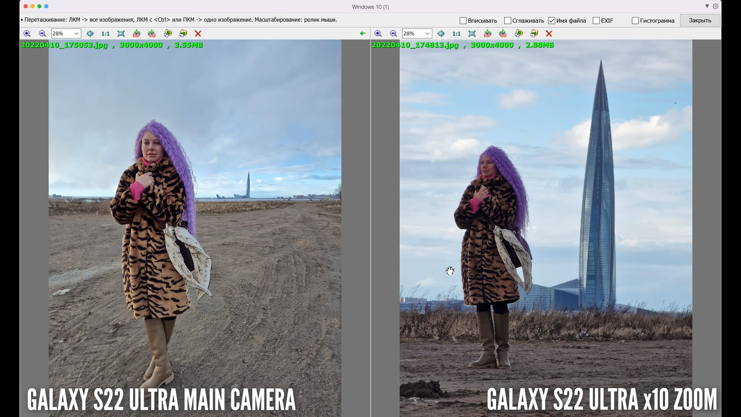The image size is (741, 417).
Task: Zoom in on the left image
Action: [27, 33]
